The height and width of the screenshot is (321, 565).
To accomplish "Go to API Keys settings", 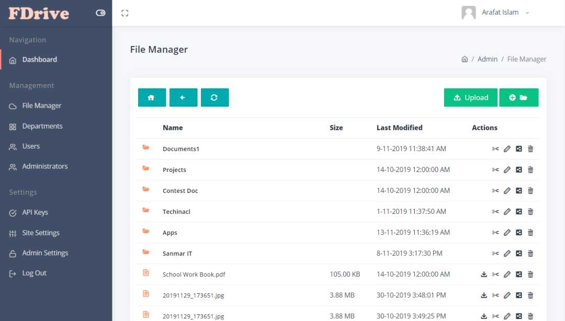I will pos(35,212).
